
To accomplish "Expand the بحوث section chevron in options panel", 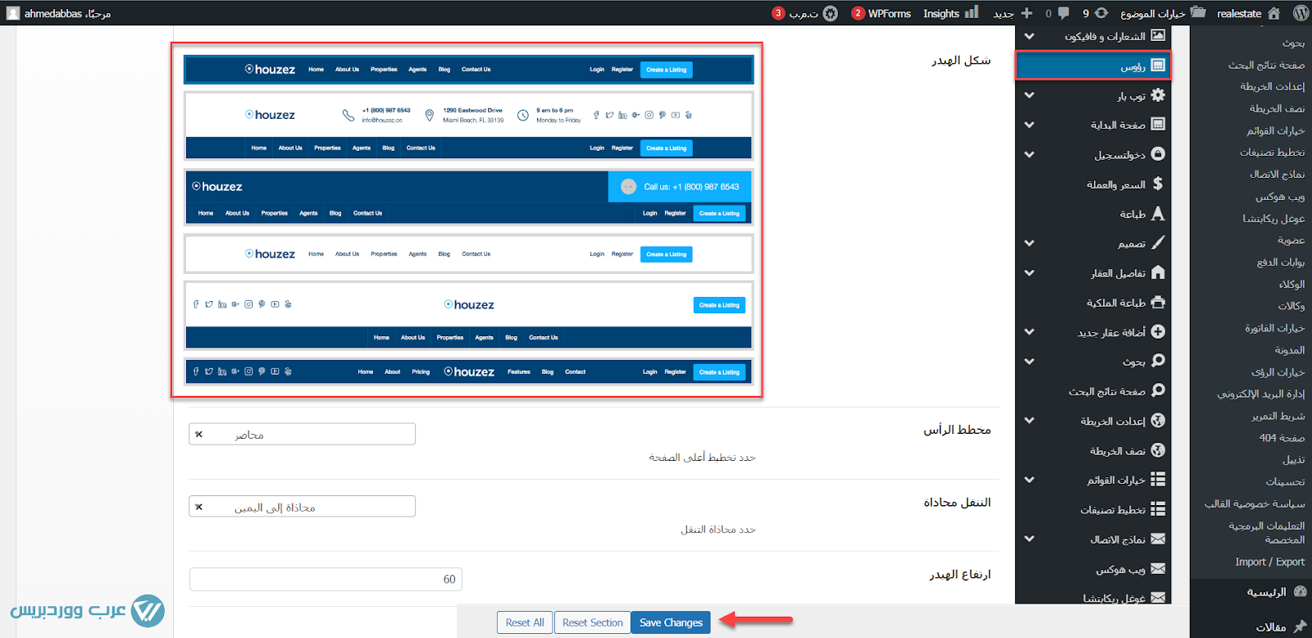I will tap(1029, 361).
